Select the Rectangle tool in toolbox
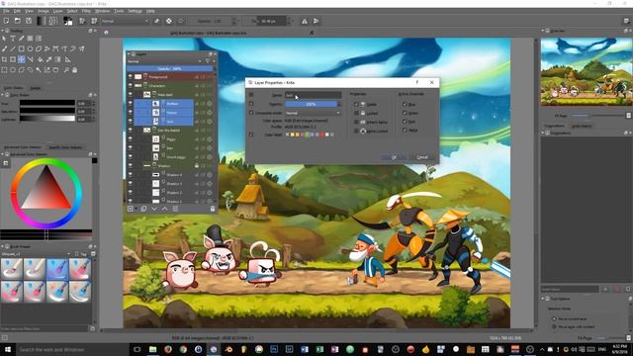This screenshot has width=633, height=356. pos(22,48)
